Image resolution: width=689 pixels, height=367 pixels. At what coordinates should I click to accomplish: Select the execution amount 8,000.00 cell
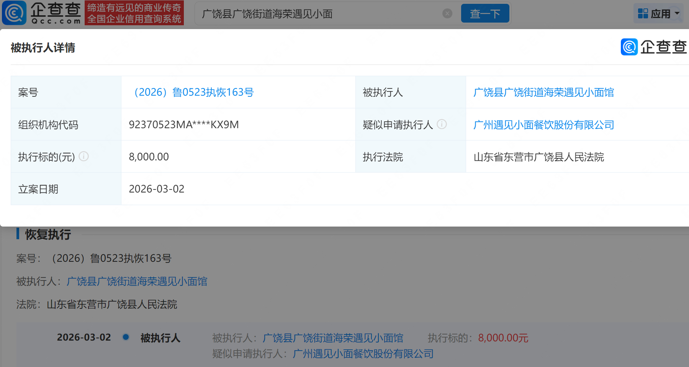coord(238,157)
